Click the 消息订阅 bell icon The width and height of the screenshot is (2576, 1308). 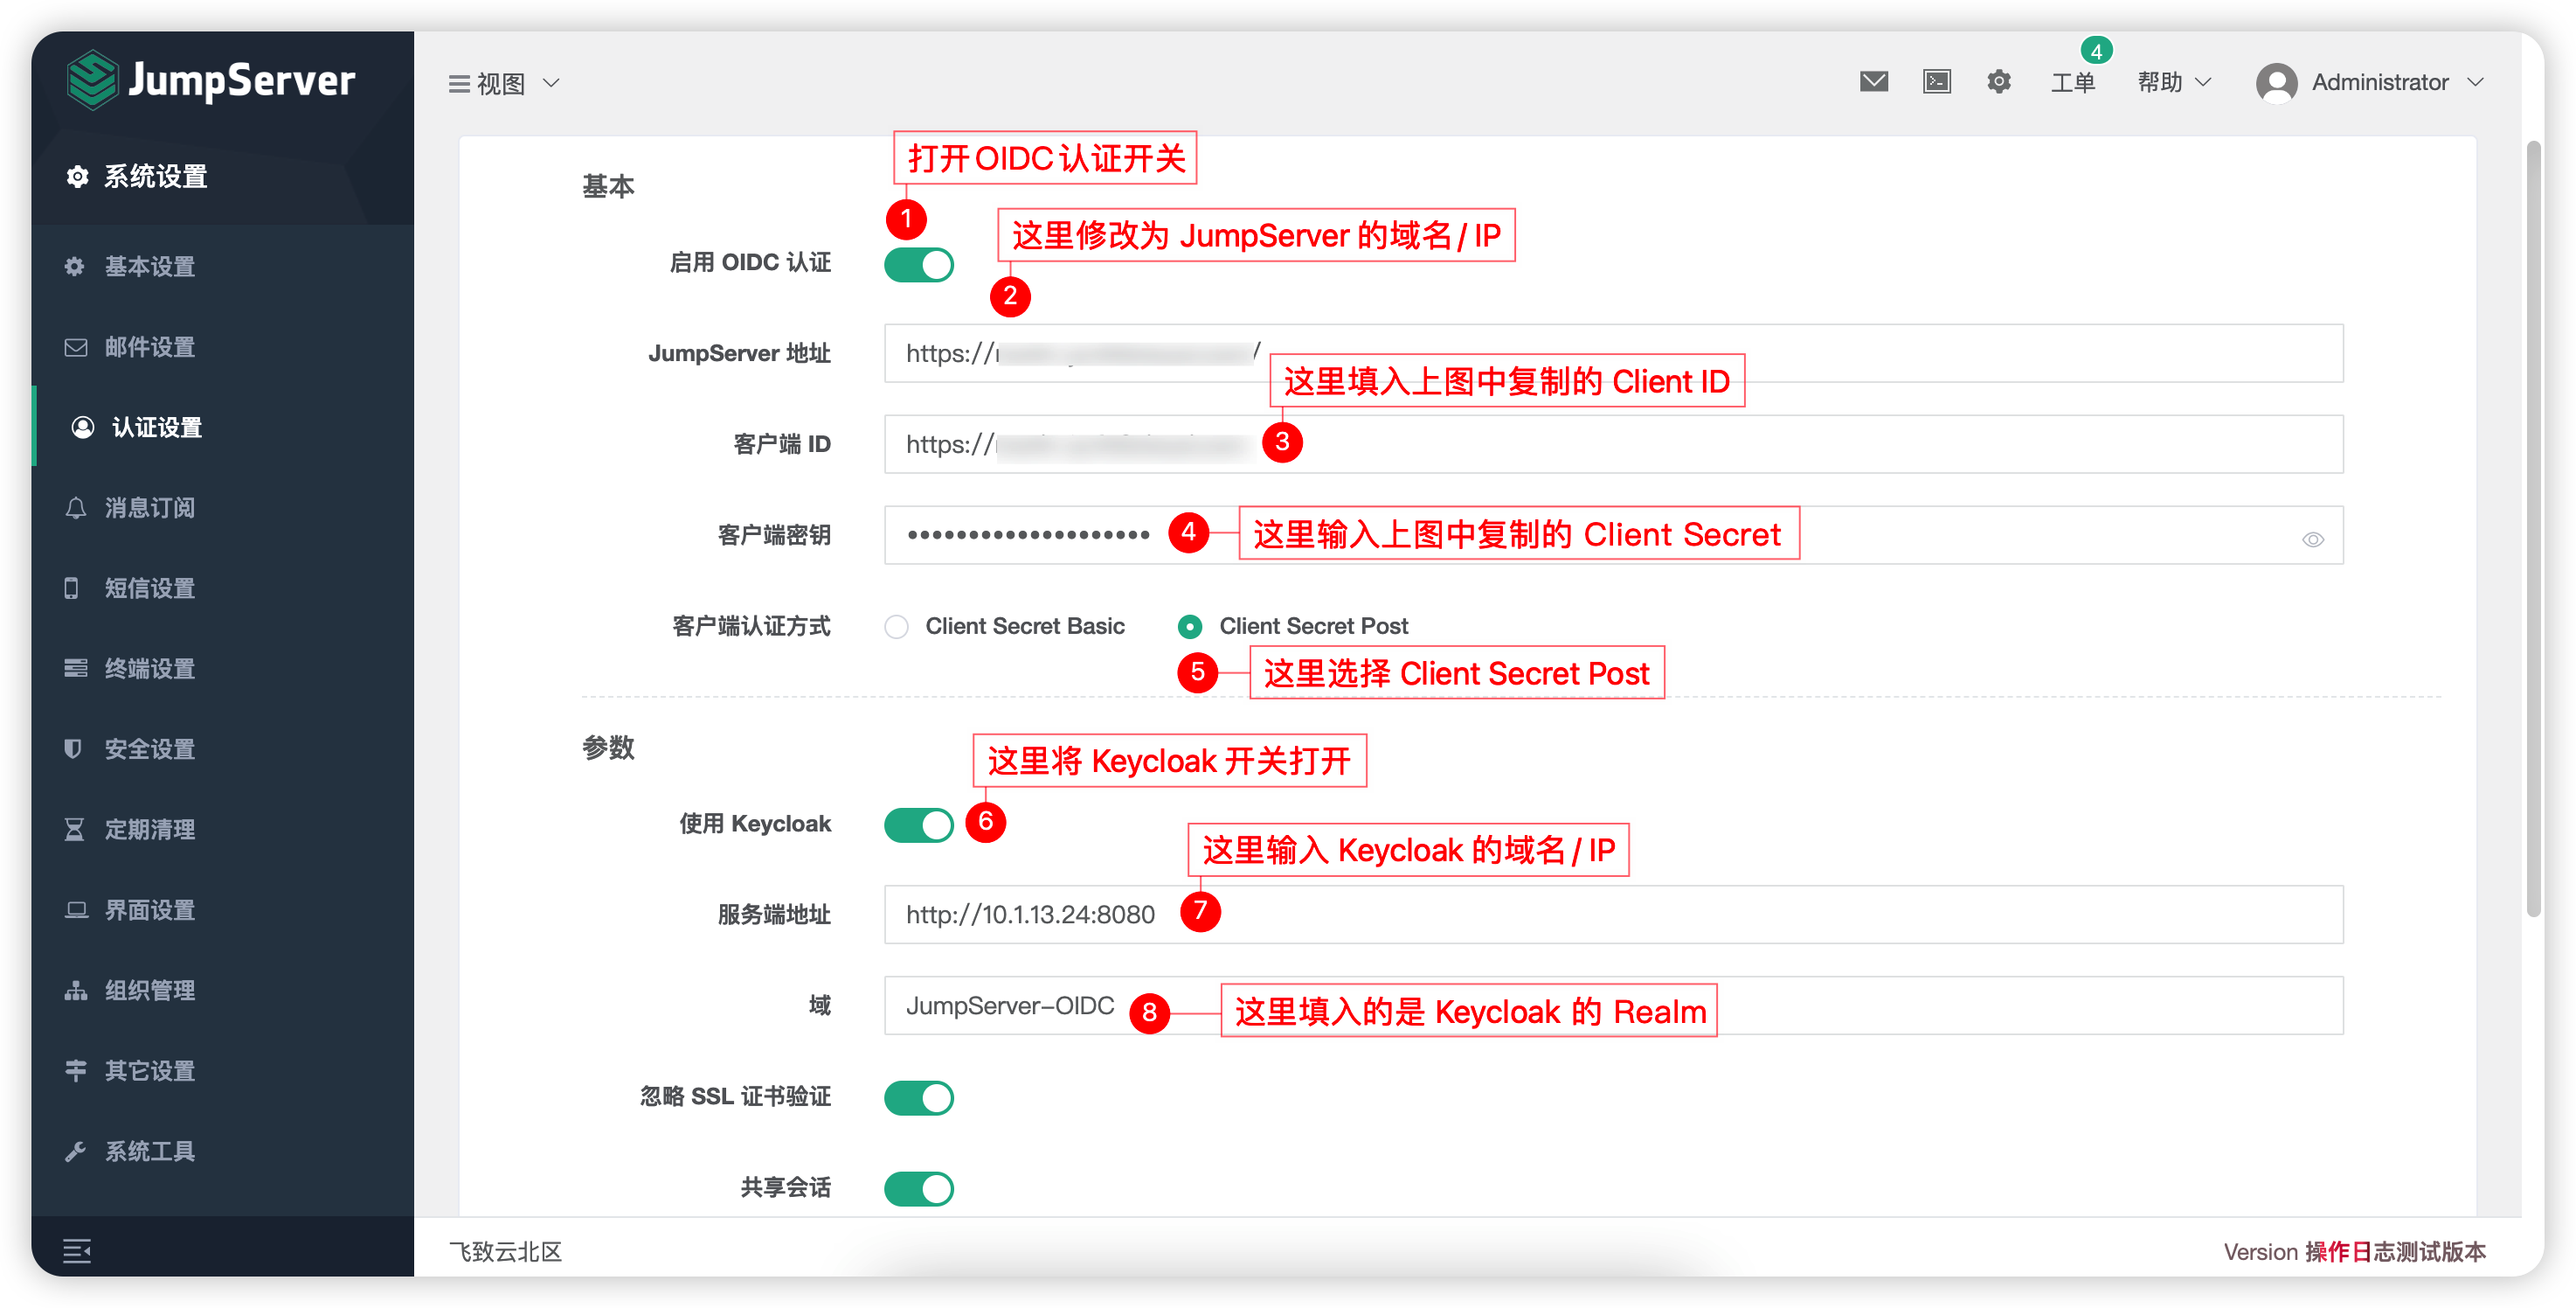click(x=76, y=507)
